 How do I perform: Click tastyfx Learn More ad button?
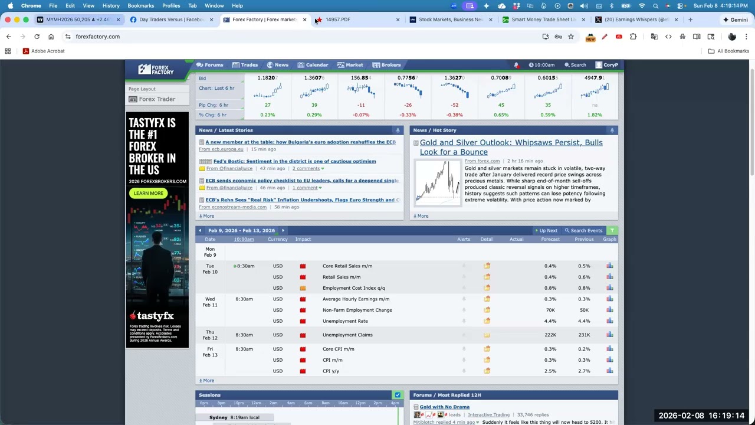pos(148,194)
